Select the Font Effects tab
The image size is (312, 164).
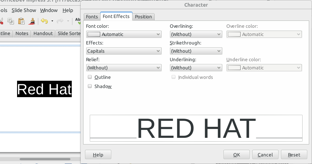[116, 16]
